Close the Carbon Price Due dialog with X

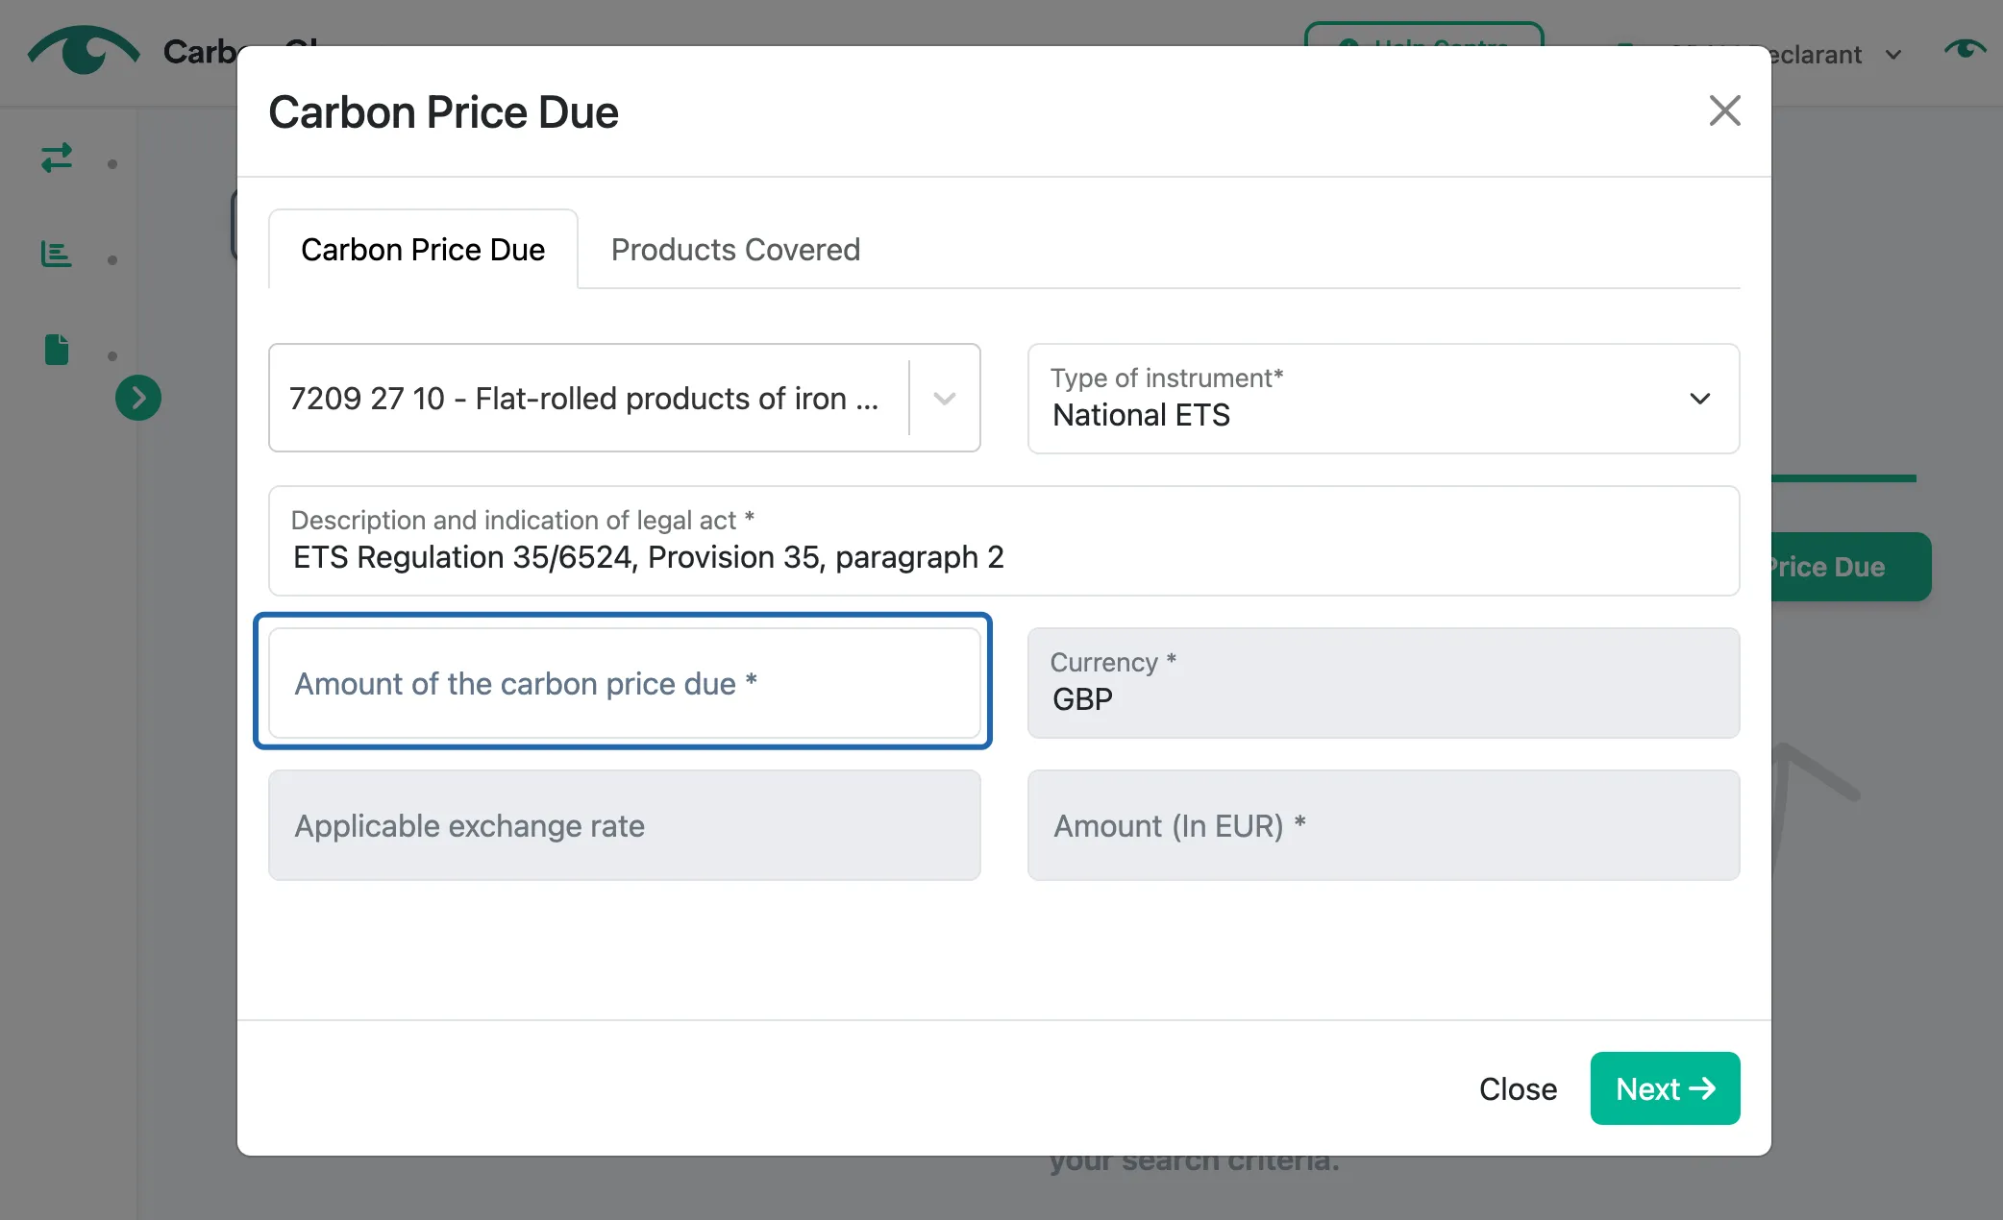pyautogui.click(x=1724, y=110)
